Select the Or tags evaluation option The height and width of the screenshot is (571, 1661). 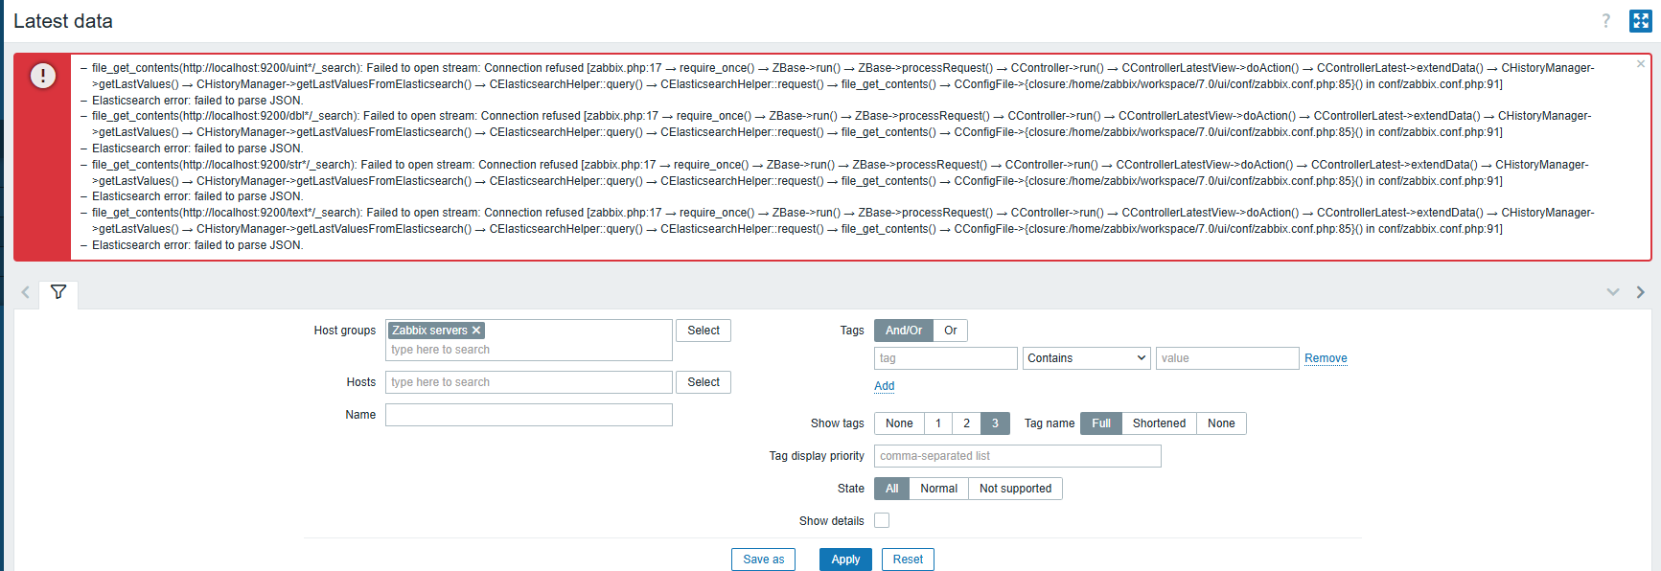[950, 331]
